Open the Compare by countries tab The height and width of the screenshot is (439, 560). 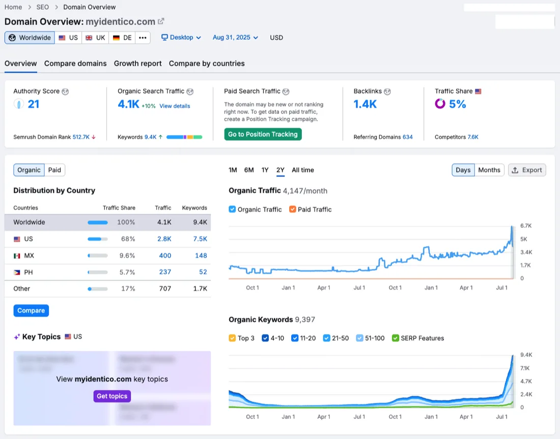coord(207,64)
